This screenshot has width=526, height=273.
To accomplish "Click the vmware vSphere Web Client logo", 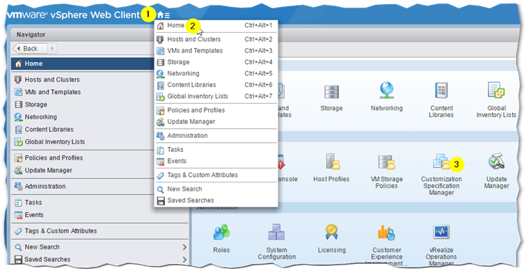I will pyautogui.click(x=73, y=15).
